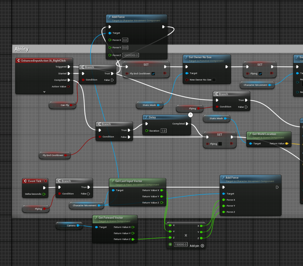Screen dimensions: 303x266
Task: Click the clock icon on Delay node
Action: point(190,115)
